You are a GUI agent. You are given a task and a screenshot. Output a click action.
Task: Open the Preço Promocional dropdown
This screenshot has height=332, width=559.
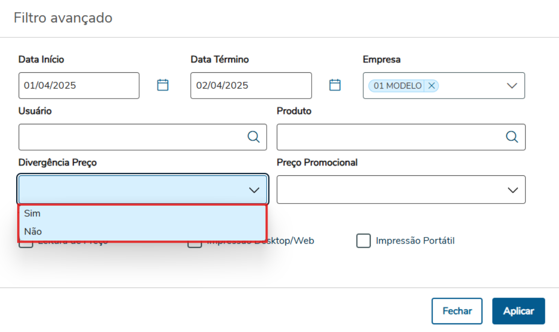tap(512, 190)
